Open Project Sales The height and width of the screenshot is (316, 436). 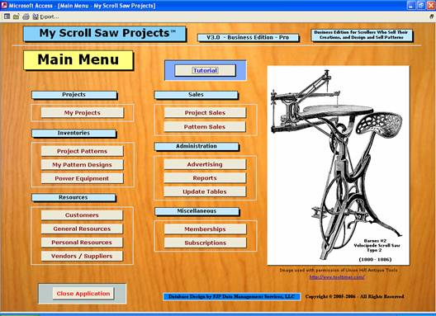[x=205, y=113]
